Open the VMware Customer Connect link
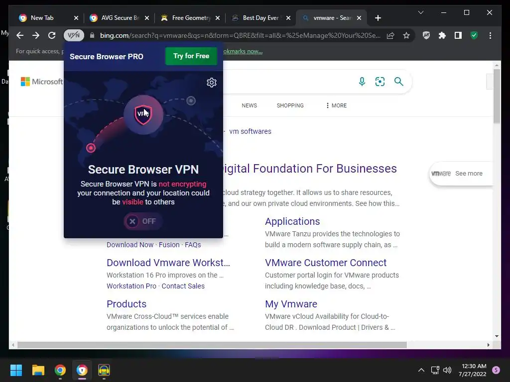This screenshot has width=510, height=382. point(326,263)
